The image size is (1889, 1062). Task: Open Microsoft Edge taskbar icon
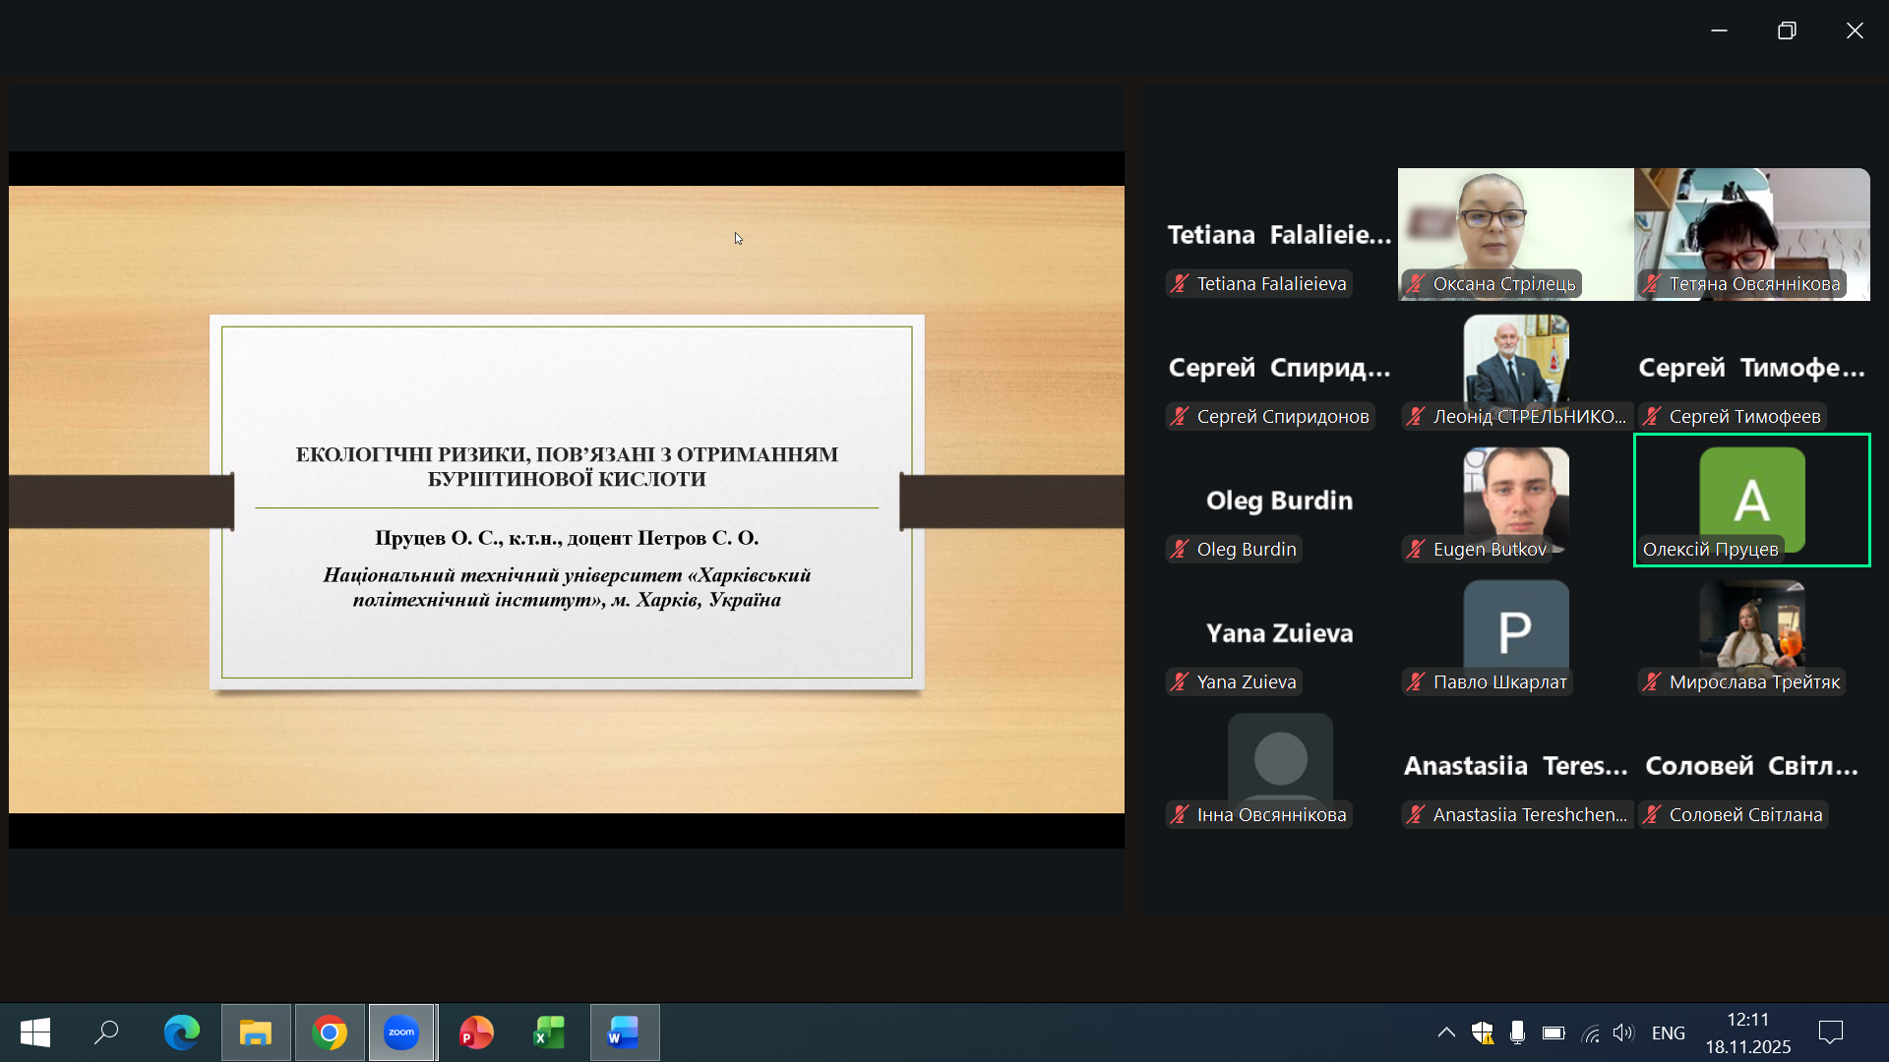pyautogui.click(x=181, y=1032)
